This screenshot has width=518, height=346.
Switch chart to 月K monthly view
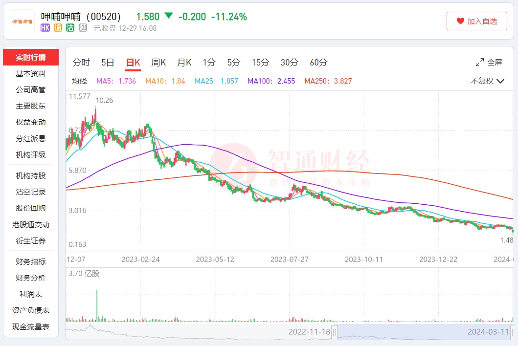click(184, 63)
